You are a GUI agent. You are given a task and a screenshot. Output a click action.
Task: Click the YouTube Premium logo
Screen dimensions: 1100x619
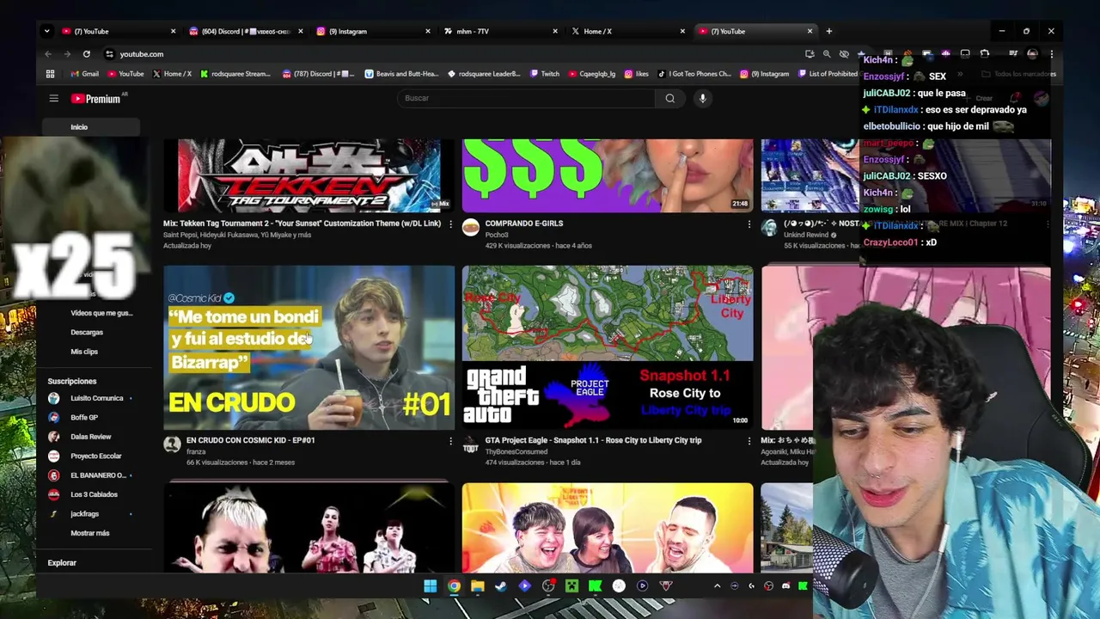tap(96, 99)
